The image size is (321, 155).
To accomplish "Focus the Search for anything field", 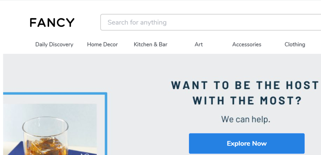I will [211, 22].
